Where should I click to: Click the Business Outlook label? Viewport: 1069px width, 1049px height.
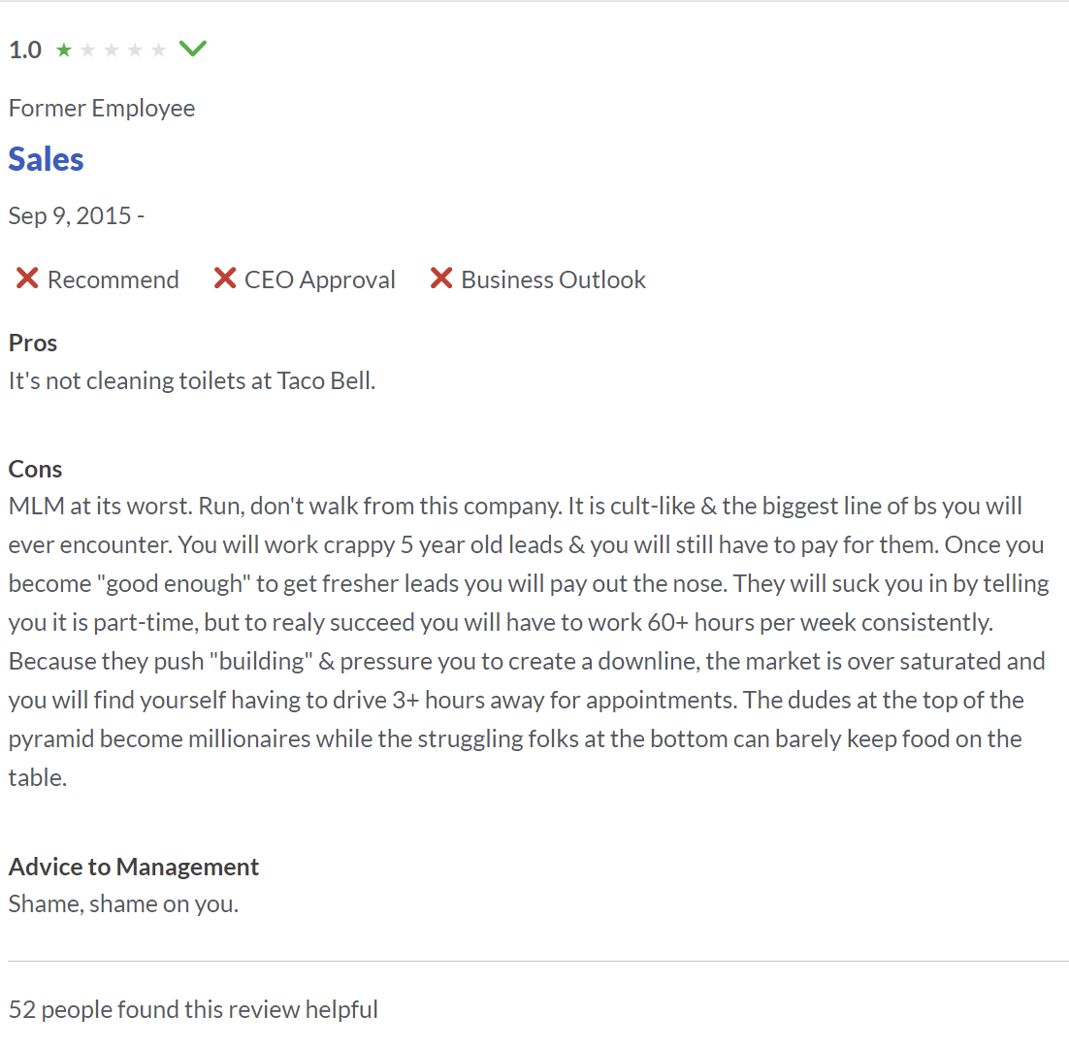pyautogui.click(x=553, y=280)
